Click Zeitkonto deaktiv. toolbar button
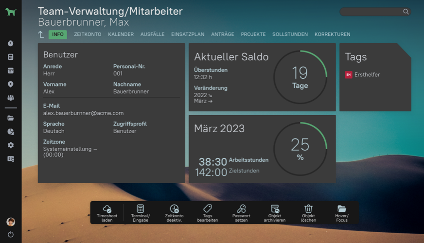 (x=174, y=213)
